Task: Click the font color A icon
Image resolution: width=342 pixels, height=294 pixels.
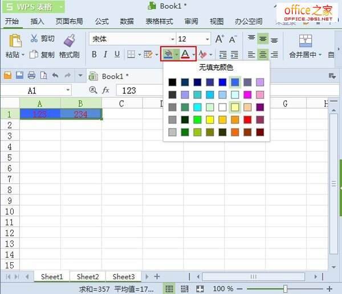Action: point(185,54)
